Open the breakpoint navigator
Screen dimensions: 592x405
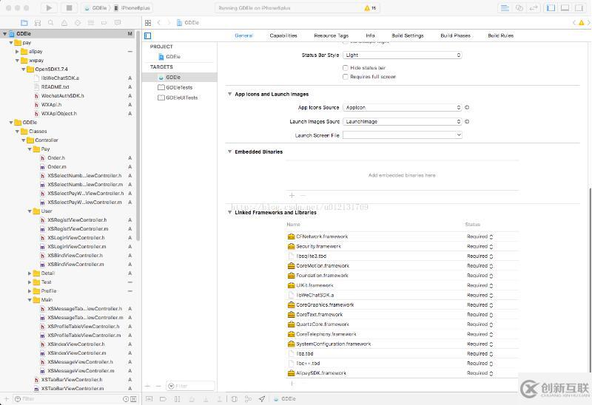[x=104, y=23]
